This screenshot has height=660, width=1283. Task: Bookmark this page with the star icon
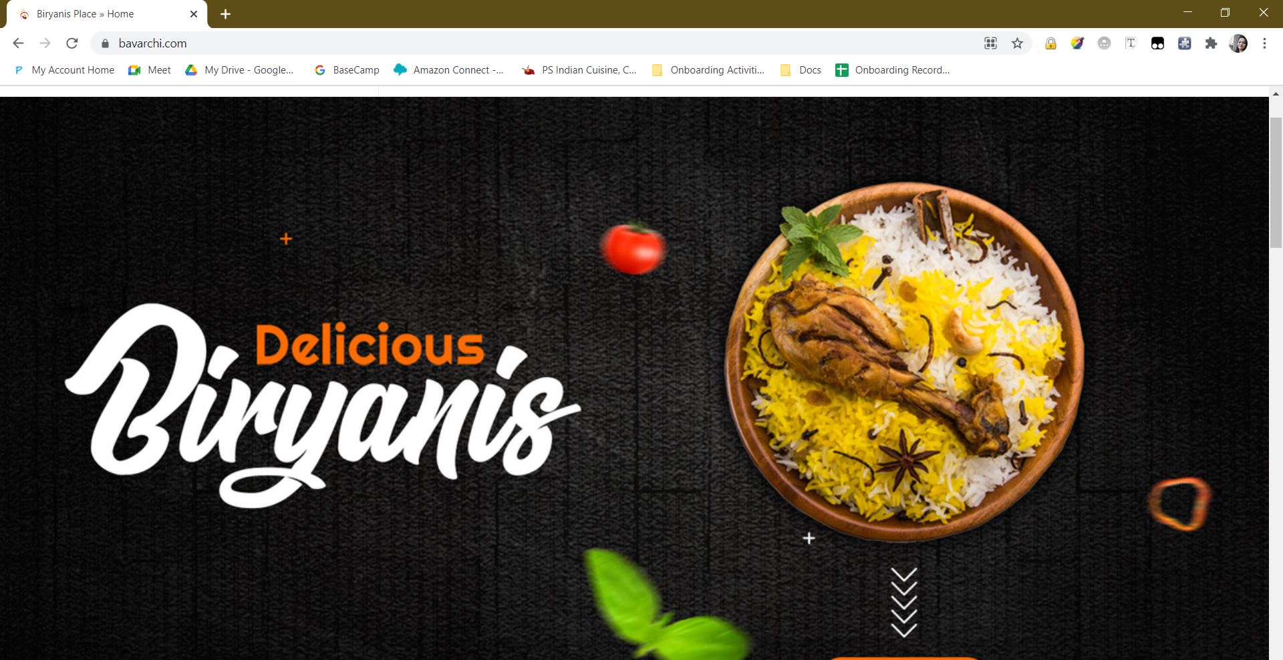point(1017,43)
